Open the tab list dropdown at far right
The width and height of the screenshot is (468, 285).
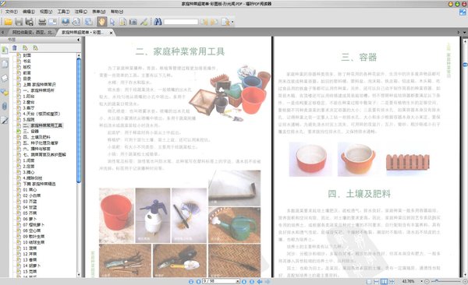464,33
